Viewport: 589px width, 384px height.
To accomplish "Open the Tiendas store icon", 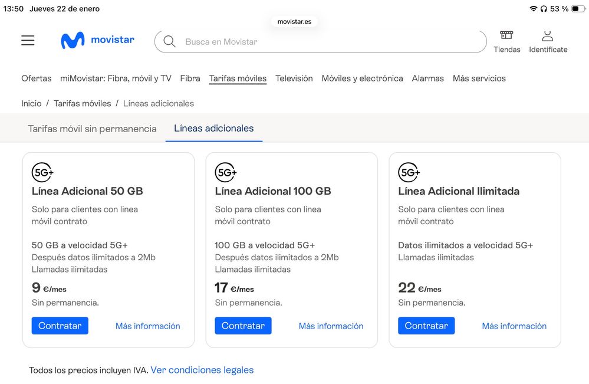I will (506, 37).
